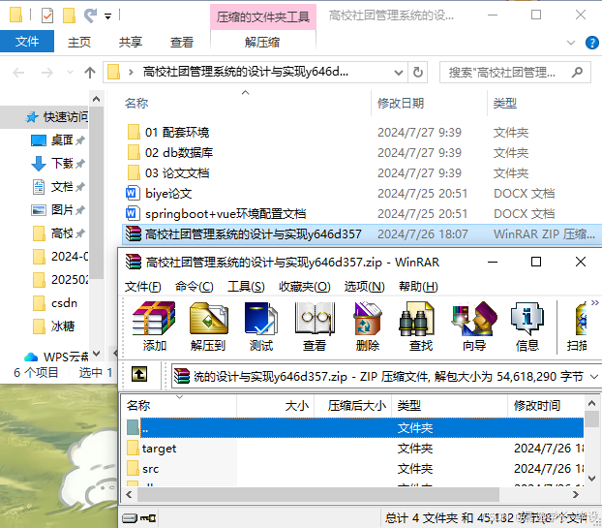Viewport: 602px width, 528px height.
Task: Expand hidden WinRAR toolbar items chevron
Action: click(594, 303)
